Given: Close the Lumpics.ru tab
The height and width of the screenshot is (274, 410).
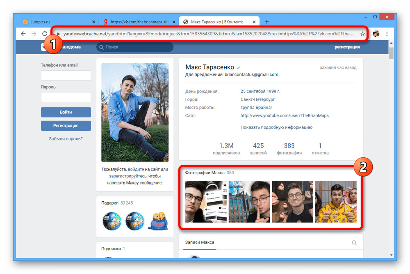Looking at the screenshot, I should pos(93,22).
